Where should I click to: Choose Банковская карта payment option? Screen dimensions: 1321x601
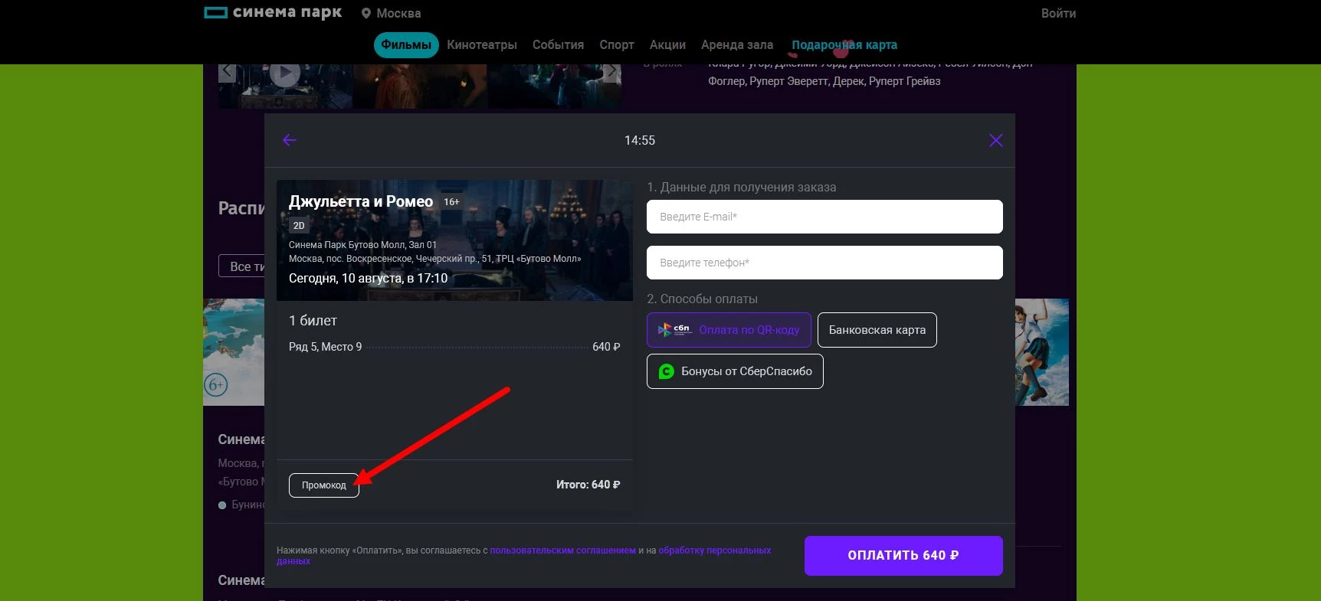[877, 330]
